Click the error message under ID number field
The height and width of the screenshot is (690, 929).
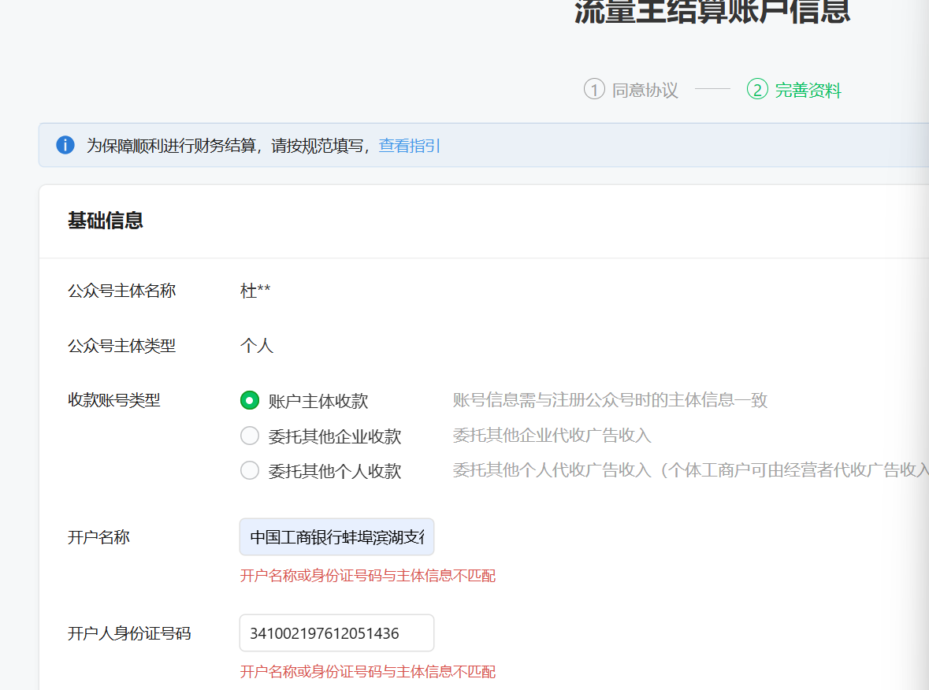tap(368, 672)
